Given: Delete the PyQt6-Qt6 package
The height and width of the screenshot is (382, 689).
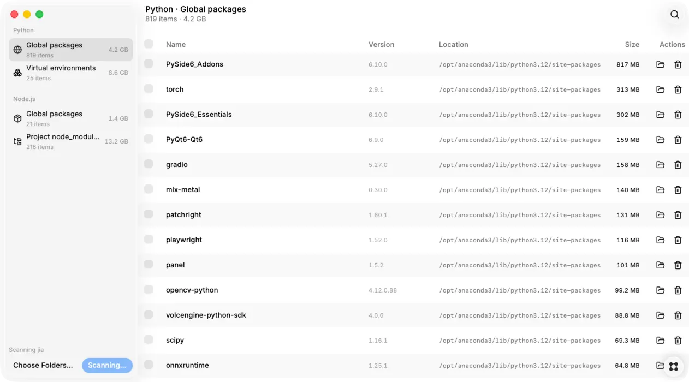Looking at the screenshot, I should pyautogui.click(x=678, y=140).
